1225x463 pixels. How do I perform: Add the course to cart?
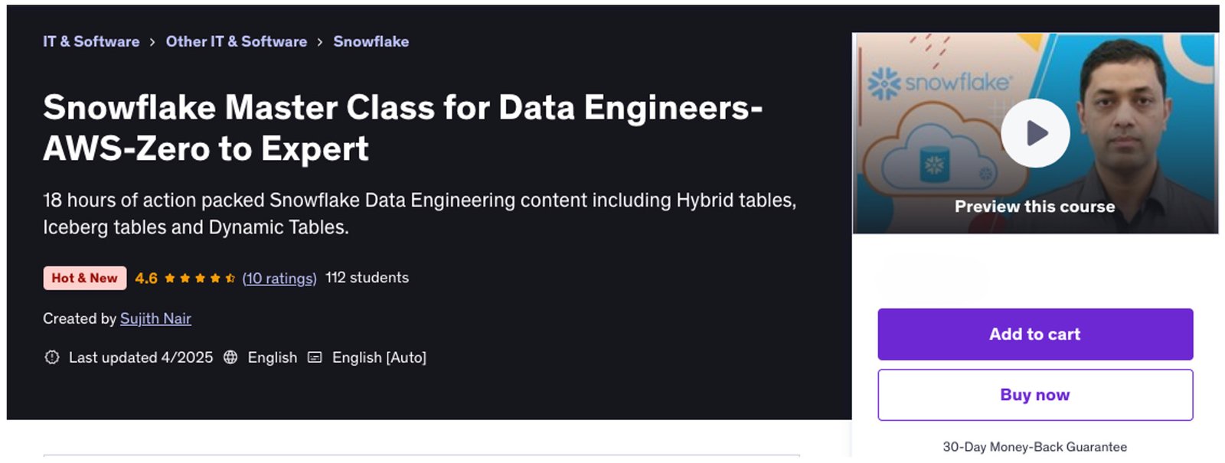(1034, 334)
